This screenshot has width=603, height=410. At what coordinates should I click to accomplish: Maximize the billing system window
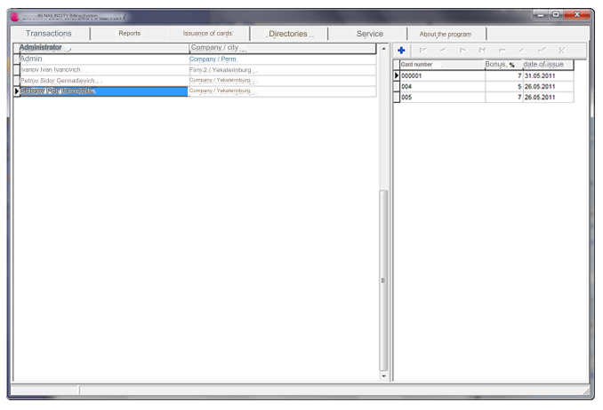[x=556, y=14]
